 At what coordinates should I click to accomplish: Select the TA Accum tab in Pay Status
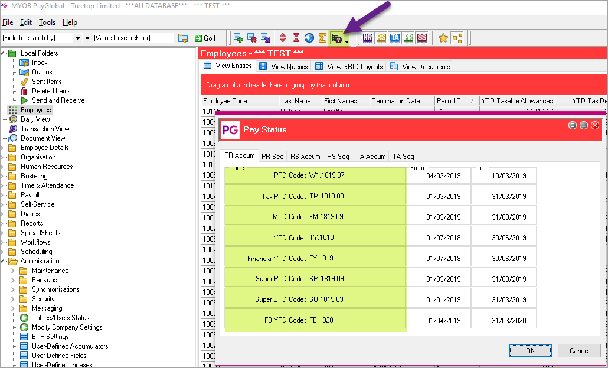pos(371,157)
